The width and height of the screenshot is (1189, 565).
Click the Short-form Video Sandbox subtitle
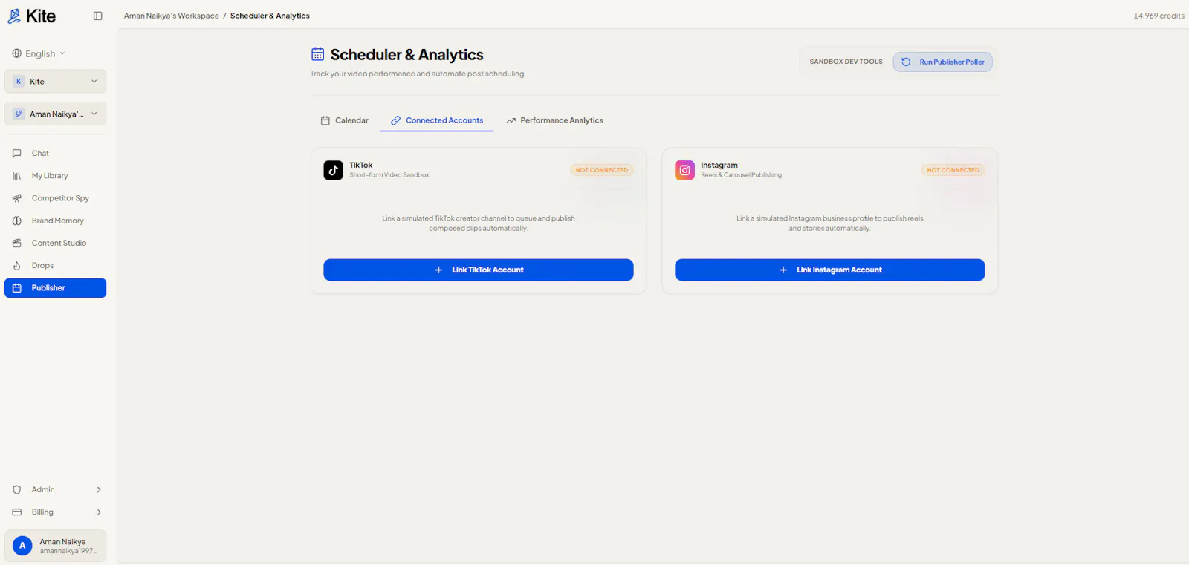389,175
